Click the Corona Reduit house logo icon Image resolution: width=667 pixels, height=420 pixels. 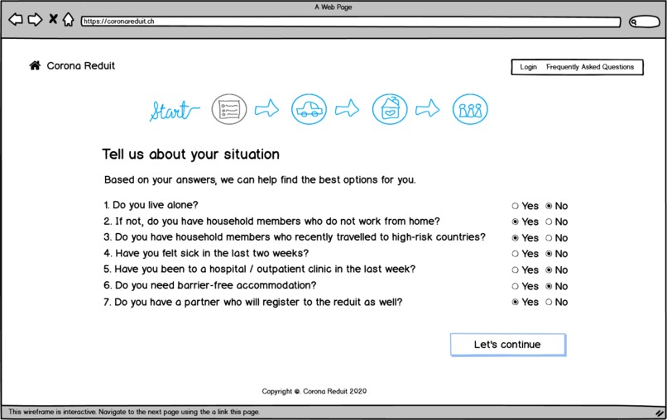35,65
